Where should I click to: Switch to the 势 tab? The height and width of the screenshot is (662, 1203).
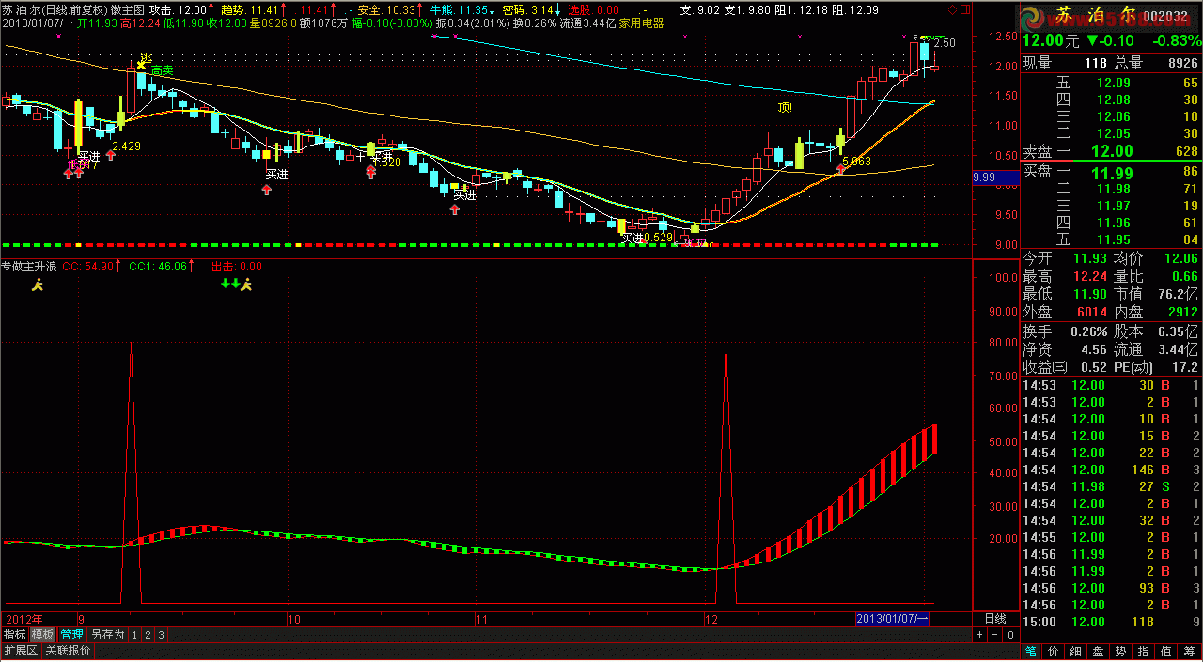[x=1120, y=651]
